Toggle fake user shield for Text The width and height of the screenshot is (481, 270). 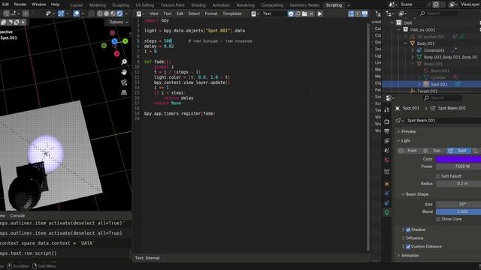coord(291,13)
